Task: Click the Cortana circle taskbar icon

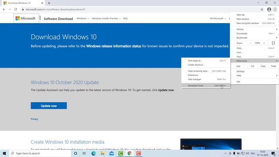Action: [x=75, y=153]
